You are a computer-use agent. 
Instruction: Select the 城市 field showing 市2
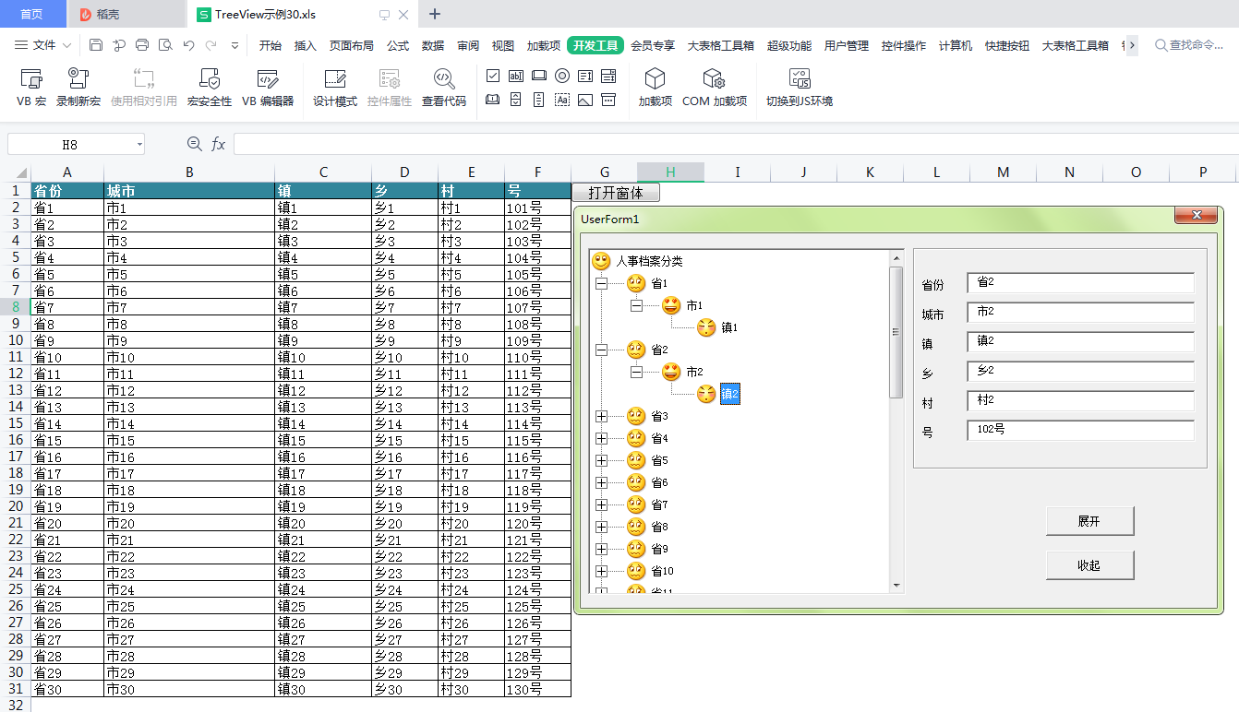[x=1079, y=312]
